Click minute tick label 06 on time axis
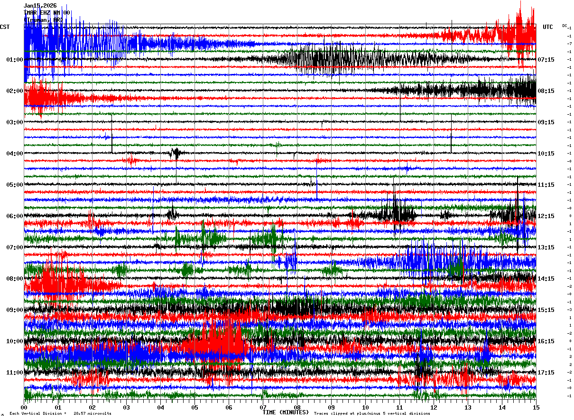Screen dimensions: 574x420 [229, 407]
